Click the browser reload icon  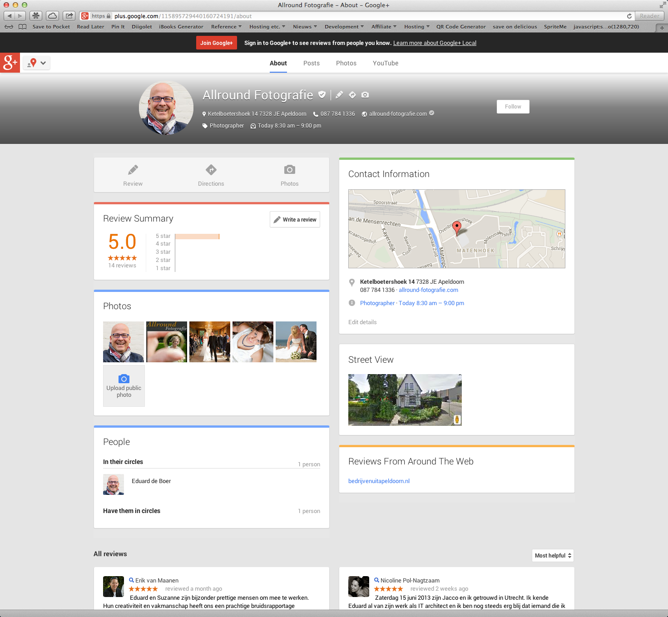(629, 16)
